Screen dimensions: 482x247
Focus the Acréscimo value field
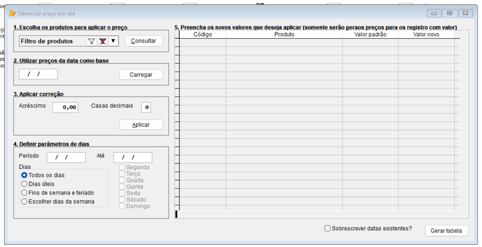(x=65, y=107)
